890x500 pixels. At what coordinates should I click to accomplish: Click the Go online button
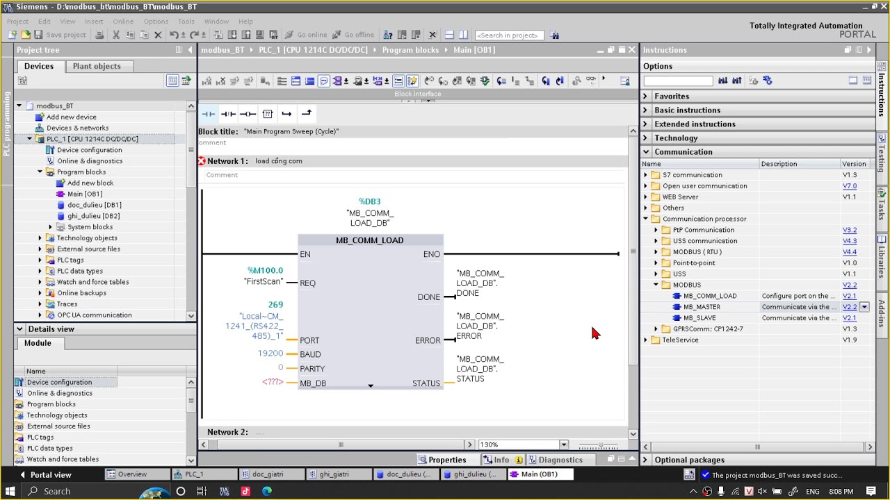click(306, 35)
